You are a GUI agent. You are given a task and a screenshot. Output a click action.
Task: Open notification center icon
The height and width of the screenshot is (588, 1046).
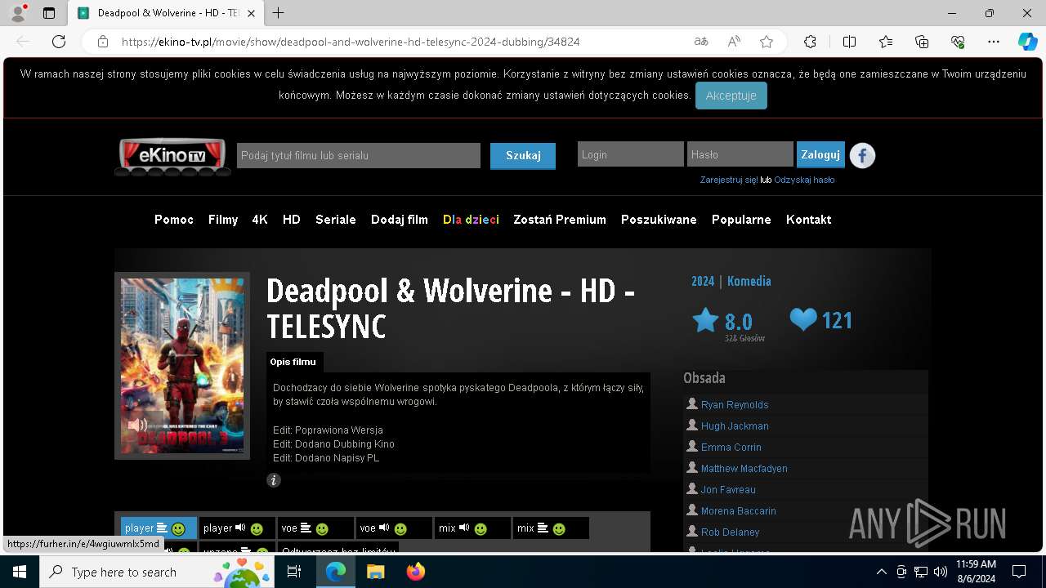click(x=1019, y=572)
